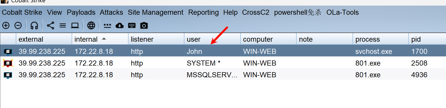Open downloads via the cloud icon

click(x=120, y=25)
